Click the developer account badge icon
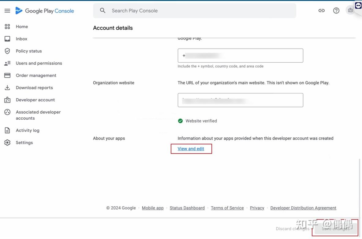Image resolution: width=362 pixels, height=239 pixels. pos(350,10)
